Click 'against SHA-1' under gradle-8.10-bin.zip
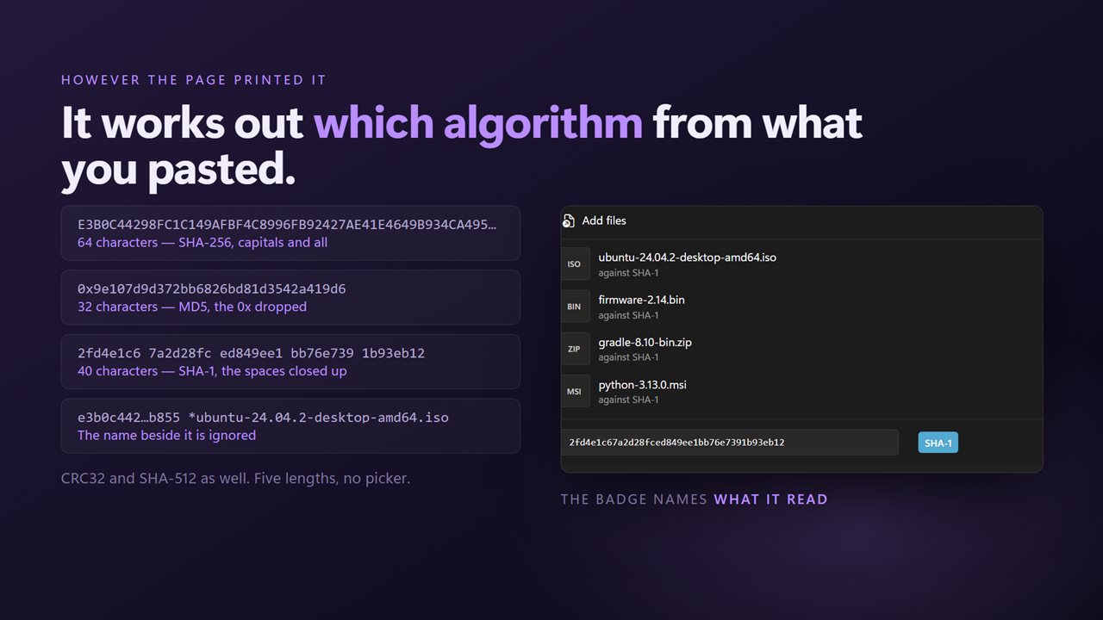 [x=627, y=357]
